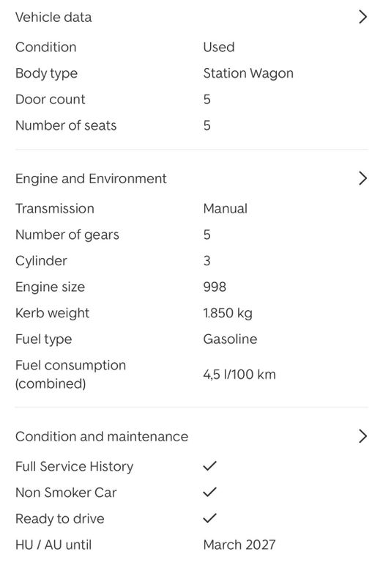383x563 pixels.
Task: Open the Engine and Environment heading
Action: pos(91,179)
